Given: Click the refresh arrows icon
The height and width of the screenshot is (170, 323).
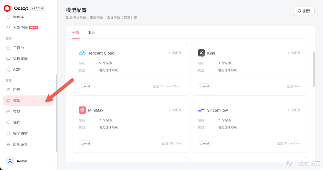Looking at the screenshot, I should coord(299,11).
